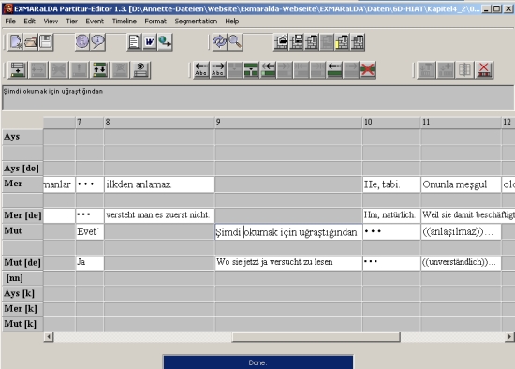Select the event 'Evet' in Mut tier
Image resolution: width=515 pixels, height=369 pixels.
tap(90, 231)
